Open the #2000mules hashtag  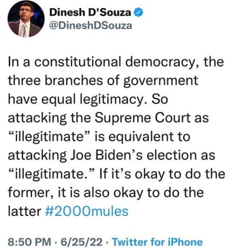click(x=87, y=211)
